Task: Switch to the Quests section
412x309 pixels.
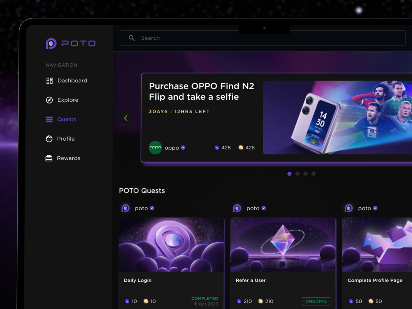Action: tap(66, 119)
